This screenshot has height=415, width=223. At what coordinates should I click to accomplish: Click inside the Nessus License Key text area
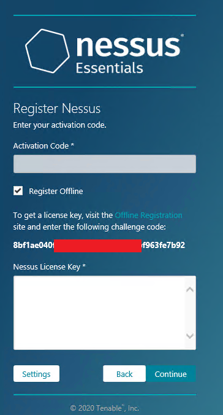(x=99, y=312)
